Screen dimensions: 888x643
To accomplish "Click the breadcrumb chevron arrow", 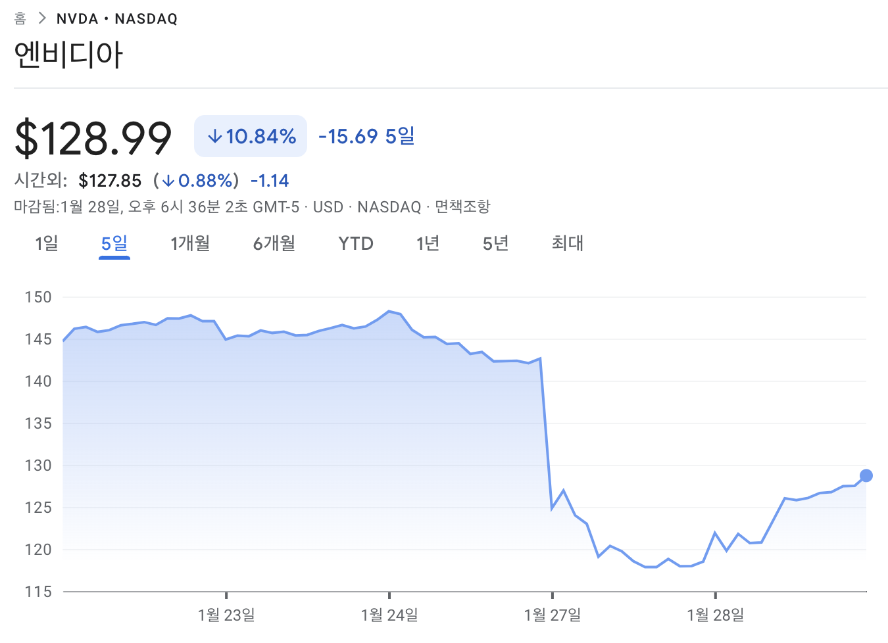I will point(42,18).
